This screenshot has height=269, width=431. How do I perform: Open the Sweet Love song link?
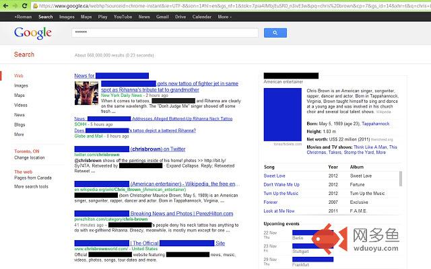[x=274, y=176]
